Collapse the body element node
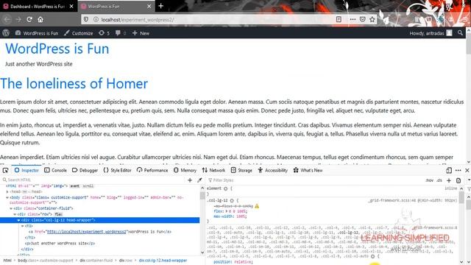 pos(7,197)
